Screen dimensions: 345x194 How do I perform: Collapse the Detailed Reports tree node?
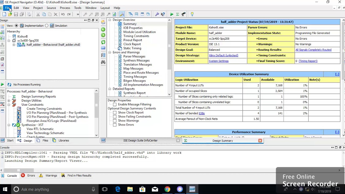pos(110,89)
